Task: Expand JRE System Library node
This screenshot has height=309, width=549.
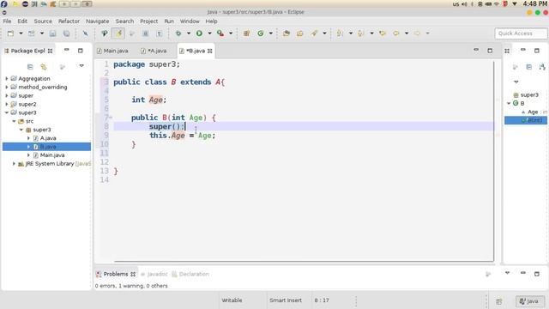Action: [x=14, y=164]
